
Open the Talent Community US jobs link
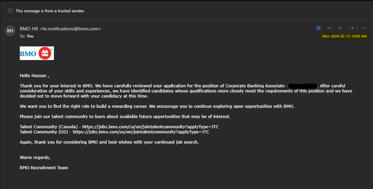[141, 132]
